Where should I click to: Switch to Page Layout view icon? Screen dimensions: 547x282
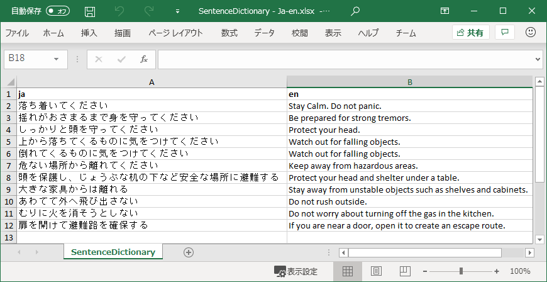[376, 271]
